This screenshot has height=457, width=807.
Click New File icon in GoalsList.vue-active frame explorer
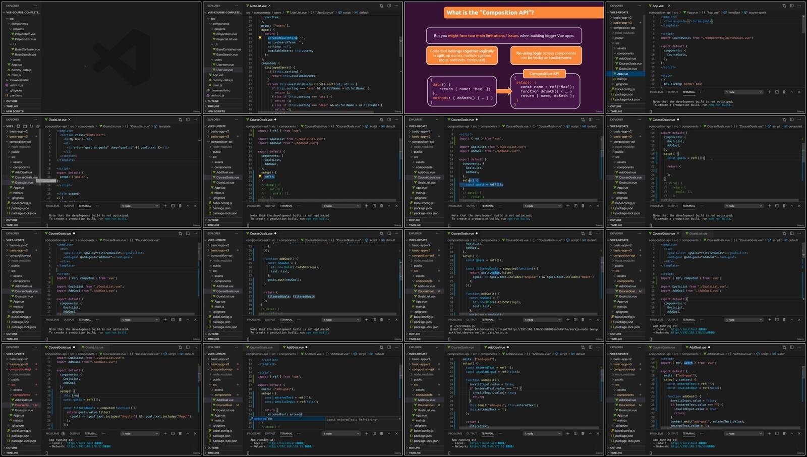[18, 126]
